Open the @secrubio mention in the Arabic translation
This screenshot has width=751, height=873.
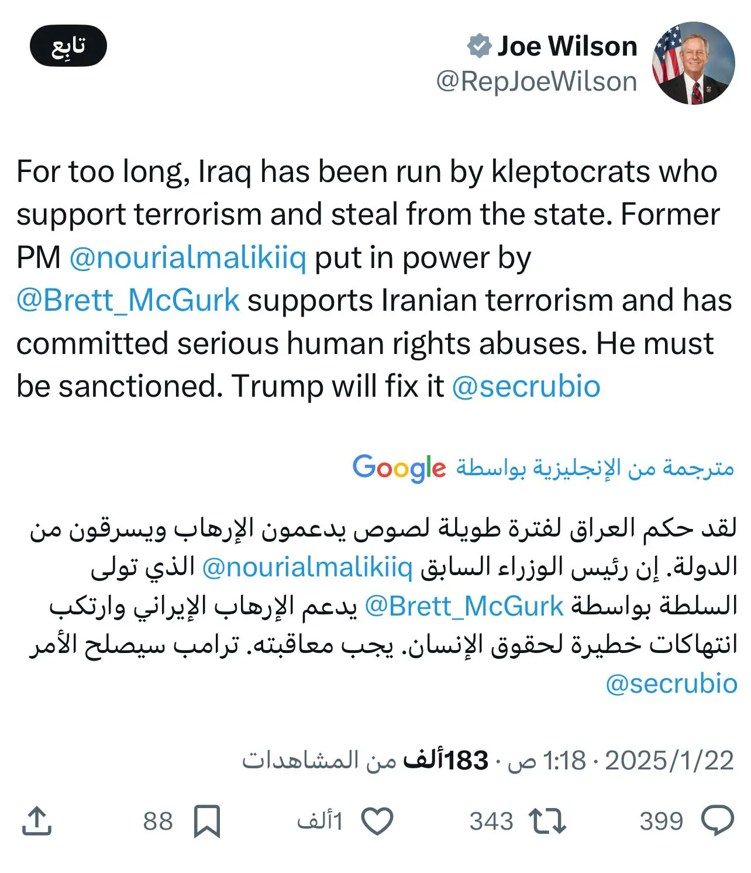671,683
